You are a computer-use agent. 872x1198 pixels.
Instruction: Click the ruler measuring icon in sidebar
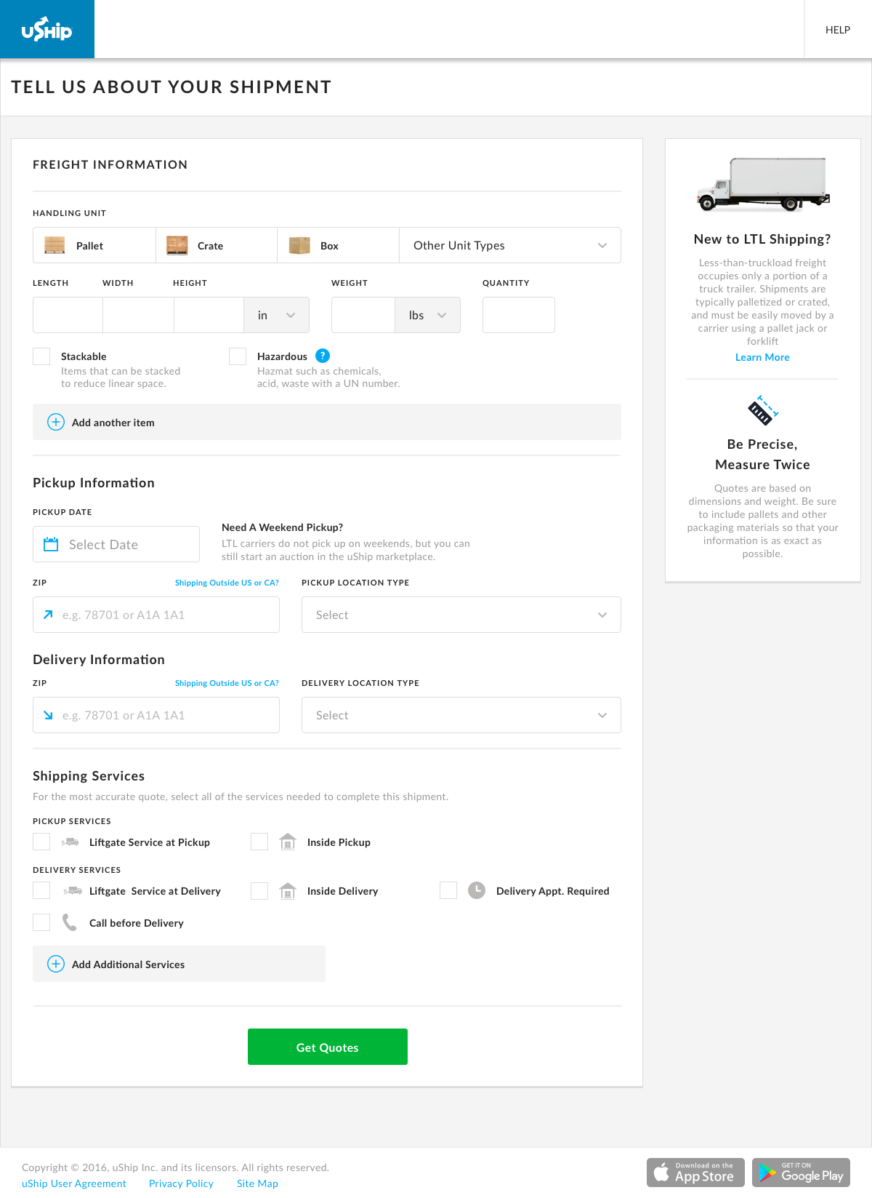[762, 411]
